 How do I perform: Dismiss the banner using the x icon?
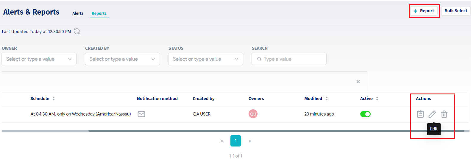[358, 82]
